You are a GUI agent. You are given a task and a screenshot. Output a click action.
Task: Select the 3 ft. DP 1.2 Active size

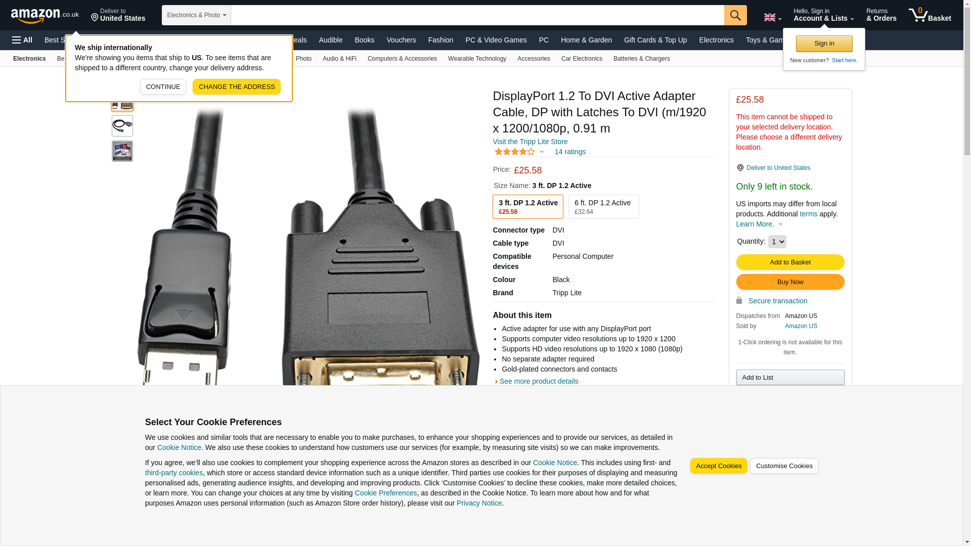528,207
